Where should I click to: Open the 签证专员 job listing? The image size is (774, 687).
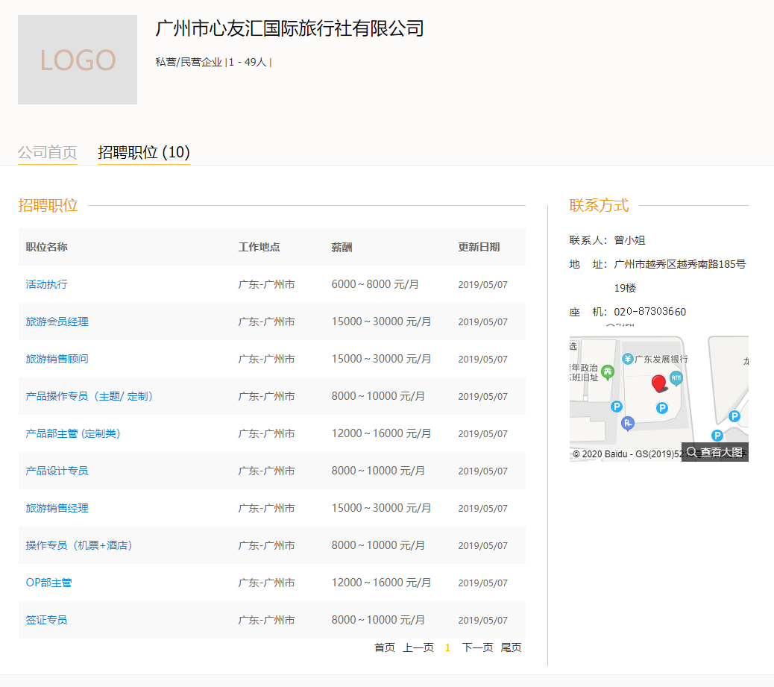(46, 620)
